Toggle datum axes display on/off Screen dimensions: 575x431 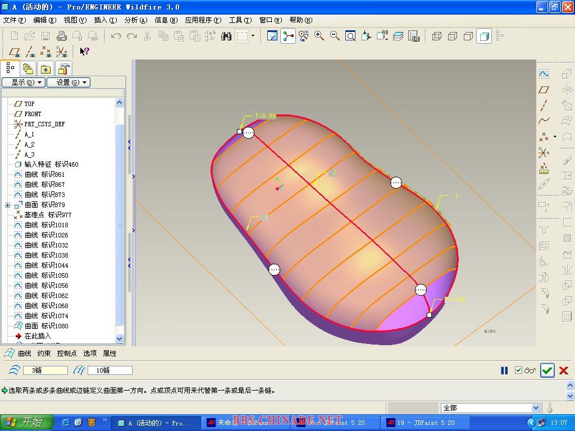click(30, 52)
